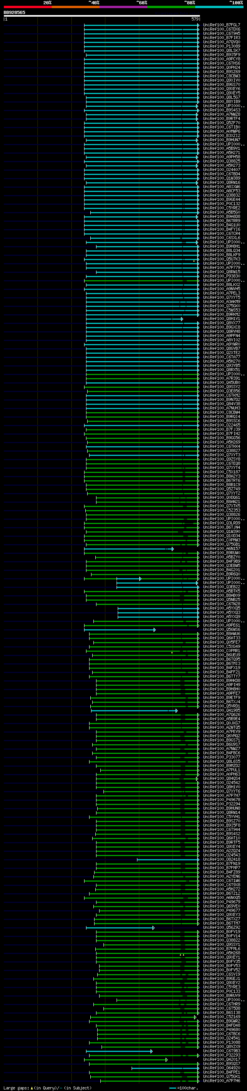Select hit UniRef100_B7FIR3
This screenshot has width=247, height=1091.
(221, 38)
